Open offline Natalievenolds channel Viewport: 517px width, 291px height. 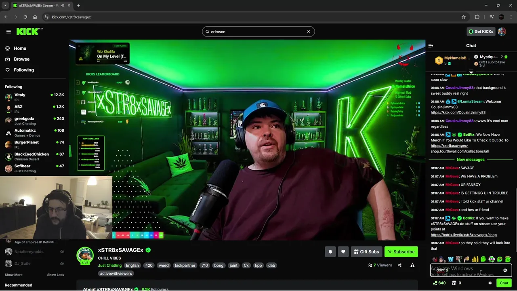coord(34,251)
